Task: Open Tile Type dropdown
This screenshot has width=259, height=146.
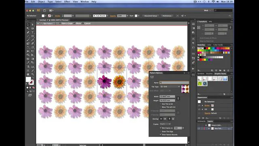Action: 170,86
